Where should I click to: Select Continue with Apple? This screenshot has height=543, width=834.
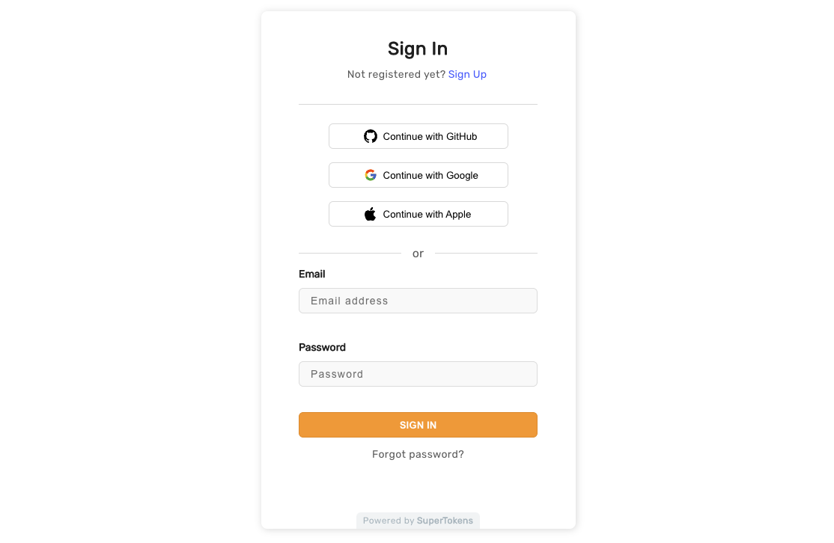pyautogui.click(x=418, y=213)
